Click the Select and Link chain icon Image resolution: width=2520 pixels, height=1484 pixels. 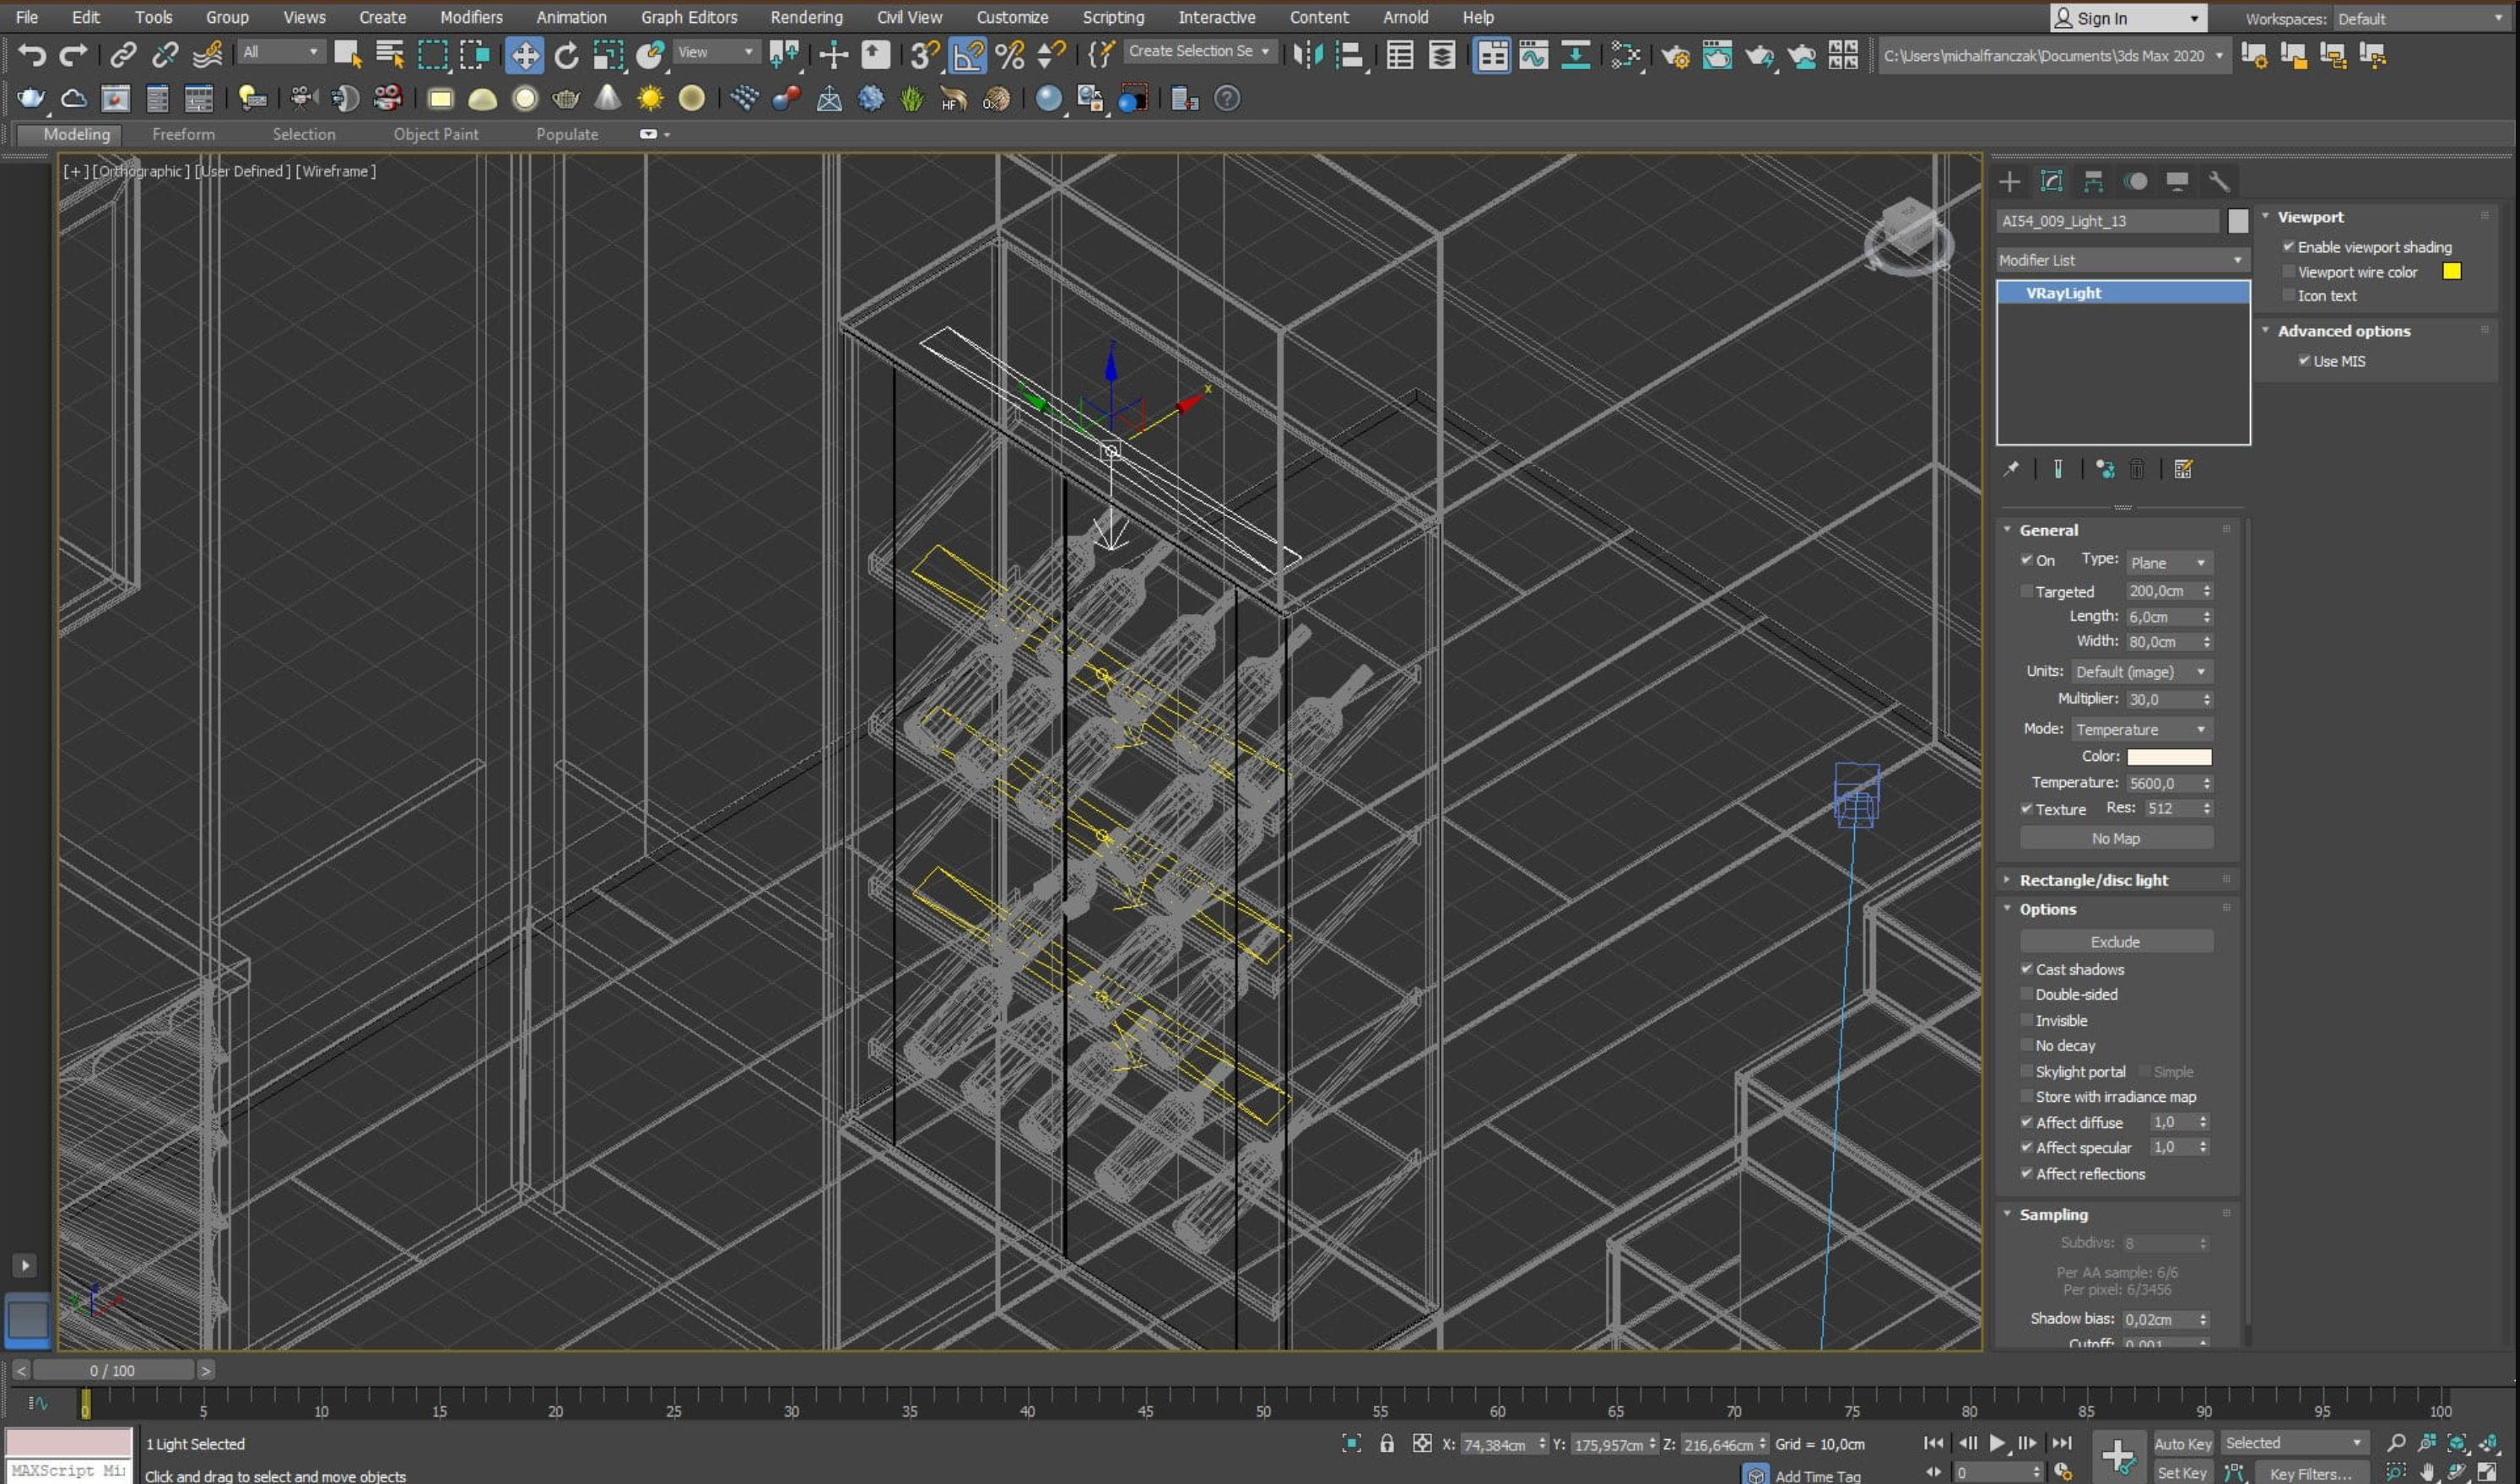(122, 55)
